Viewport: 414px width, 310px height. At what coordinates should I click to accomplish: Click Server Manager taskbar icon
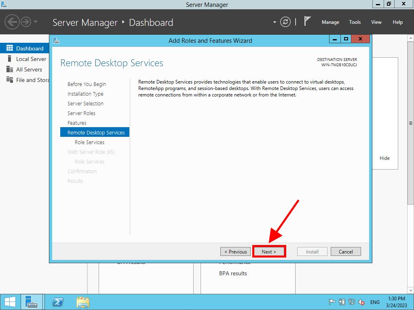coord(32,302)
